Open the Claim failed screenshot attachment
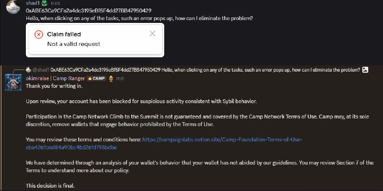Screen dimensions: 383x191 95,40
